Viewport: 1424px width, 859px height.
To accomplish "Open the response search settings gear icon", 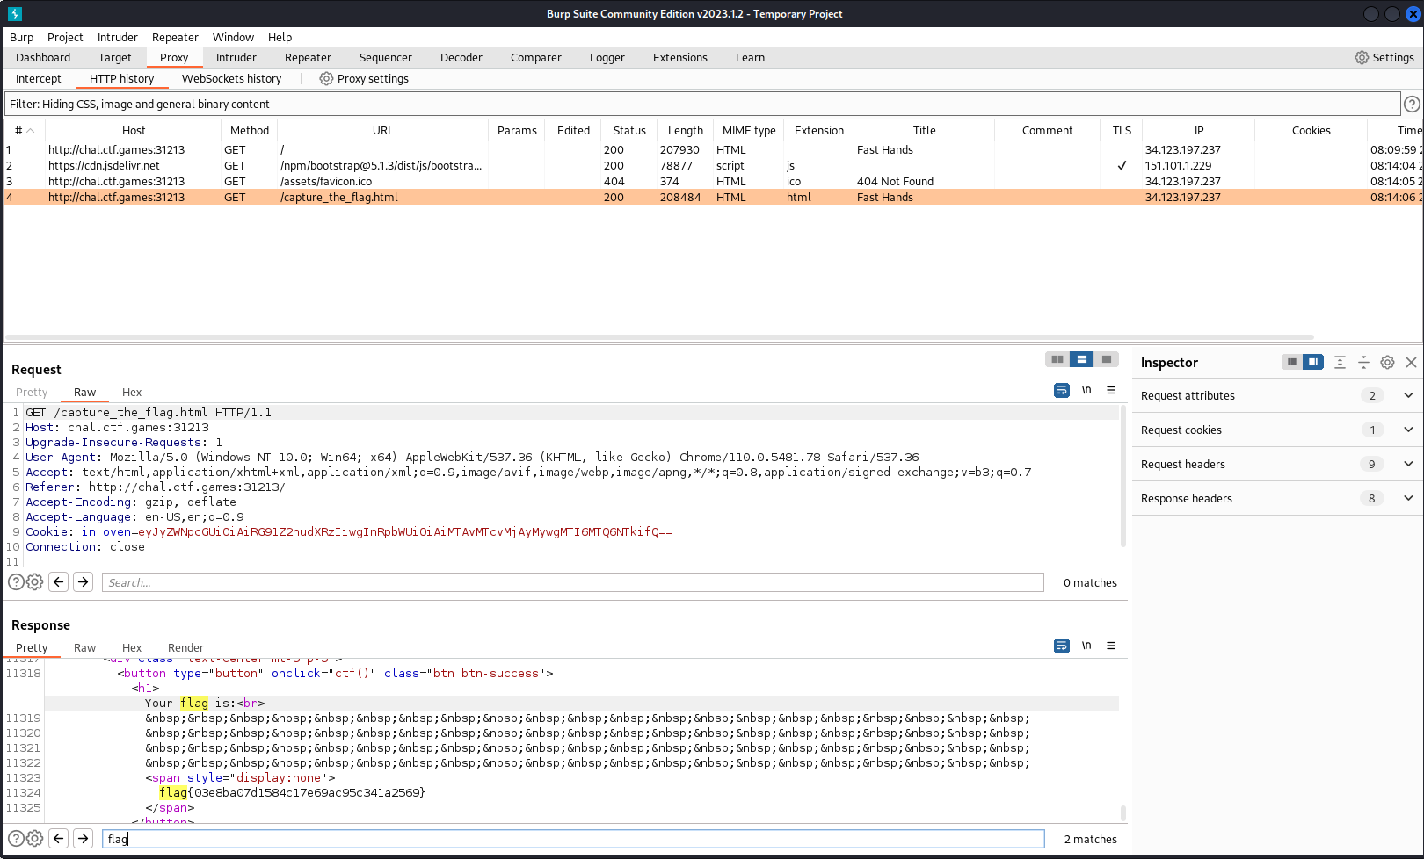I will tap(34, 838).
